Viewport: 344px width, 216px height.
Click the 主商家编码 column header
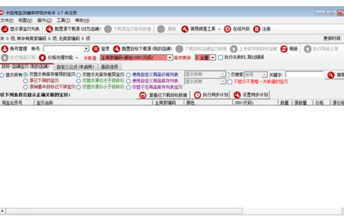pyautogui.click(x=168, y=103)
